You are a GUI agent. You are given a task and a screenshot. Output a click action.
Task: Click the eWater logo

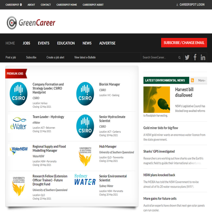point(18,123)
